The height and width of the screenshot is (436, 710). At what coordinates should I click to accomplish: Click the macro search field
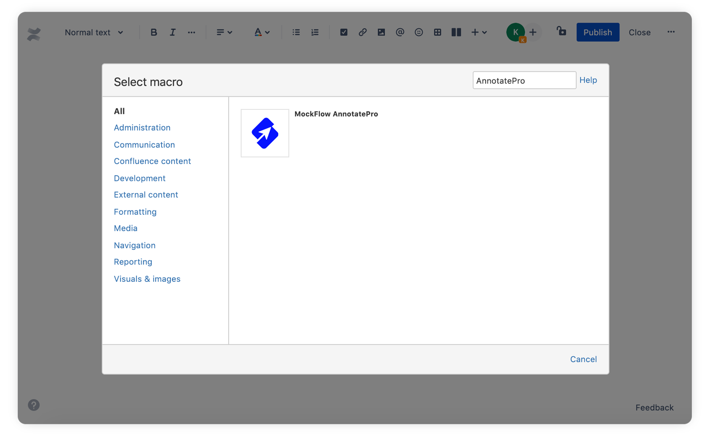point(524,80)
